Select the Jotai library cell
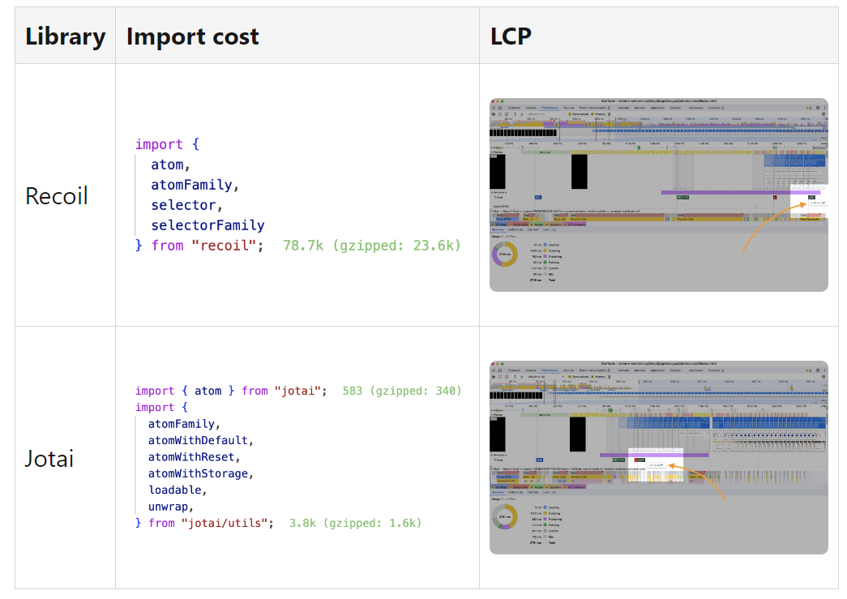Screen dimensions: 847x599 tap(66, 458)
